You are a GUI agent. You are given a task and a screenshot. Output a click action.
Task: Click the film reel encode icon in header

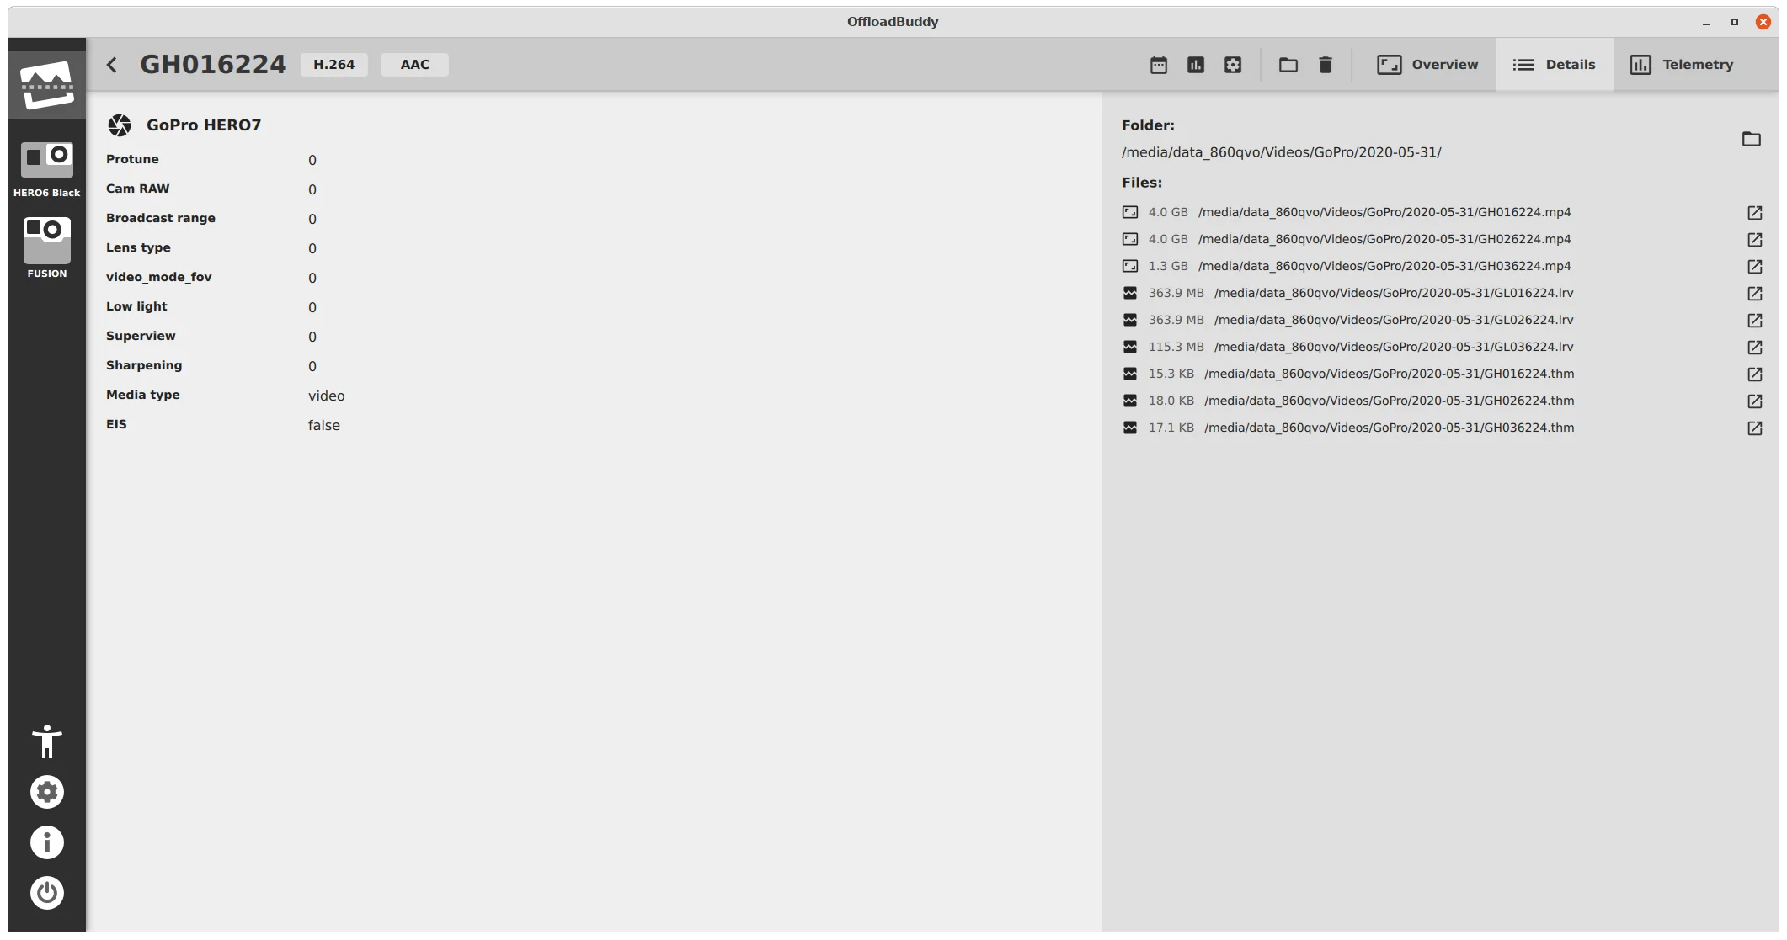pos(1233,65)
